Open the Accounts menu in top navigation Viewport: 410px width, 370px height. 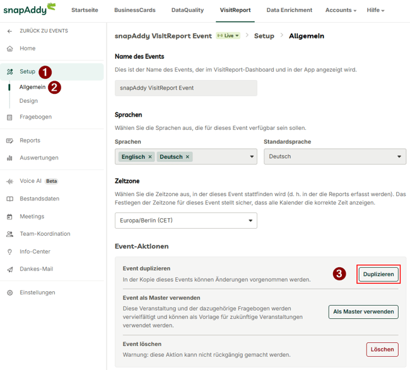(x=341, y=10)
